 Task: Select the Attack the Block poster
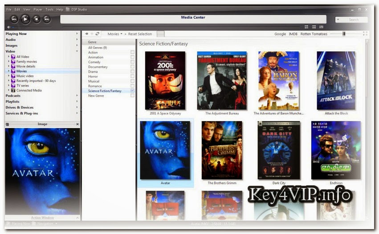[336, 81]
